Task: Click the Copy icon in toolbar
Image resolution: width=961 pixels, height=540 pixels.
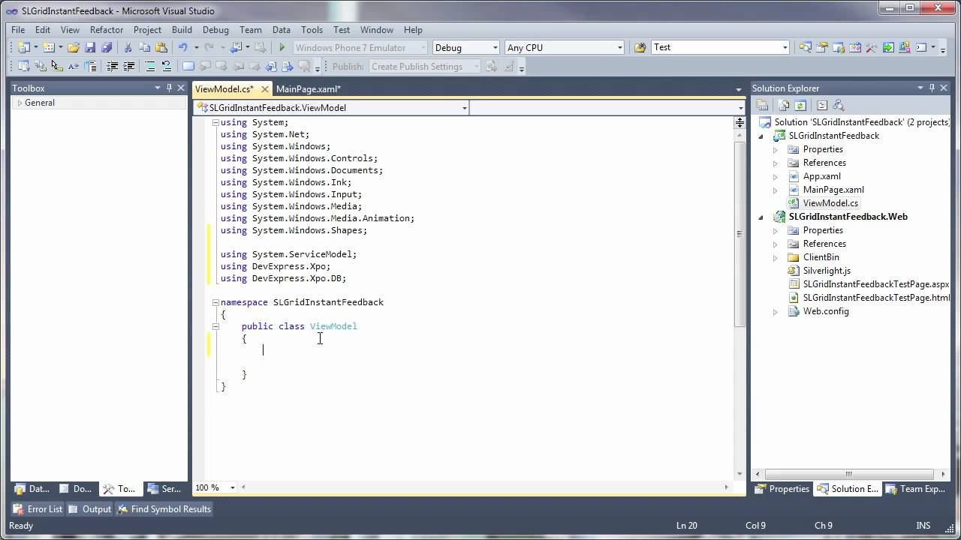Action: 145,47
